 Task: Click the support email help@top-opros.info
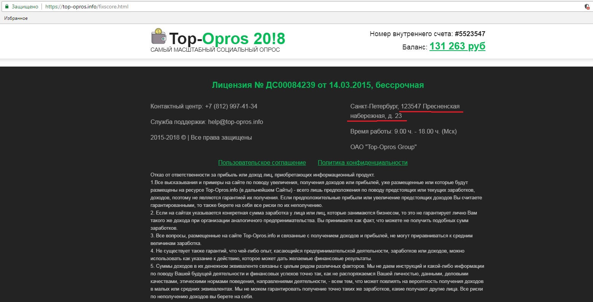235,122
